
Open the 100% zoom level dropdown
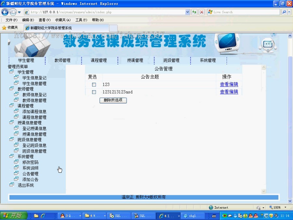tap(285, 207)
